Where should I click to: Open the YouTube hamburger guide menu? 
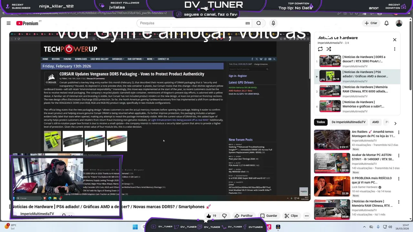pos(9,23)
